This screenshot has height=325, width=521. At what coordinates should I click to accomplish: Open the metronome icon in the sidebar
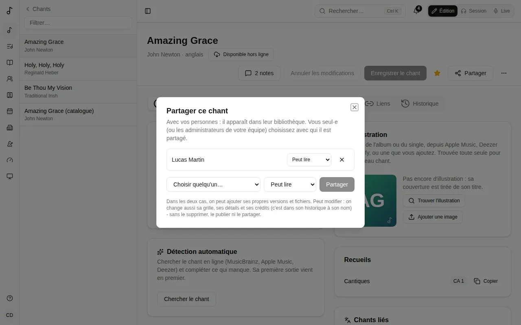(x=10, y=144)
